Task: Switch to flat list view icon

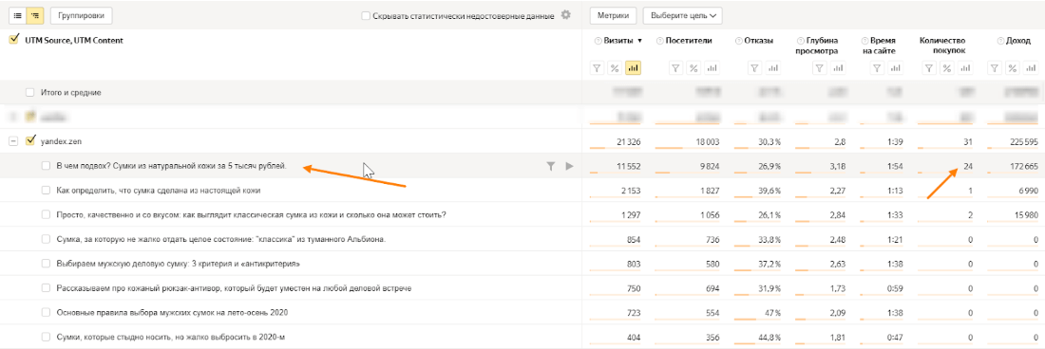Action: [18, 14]
